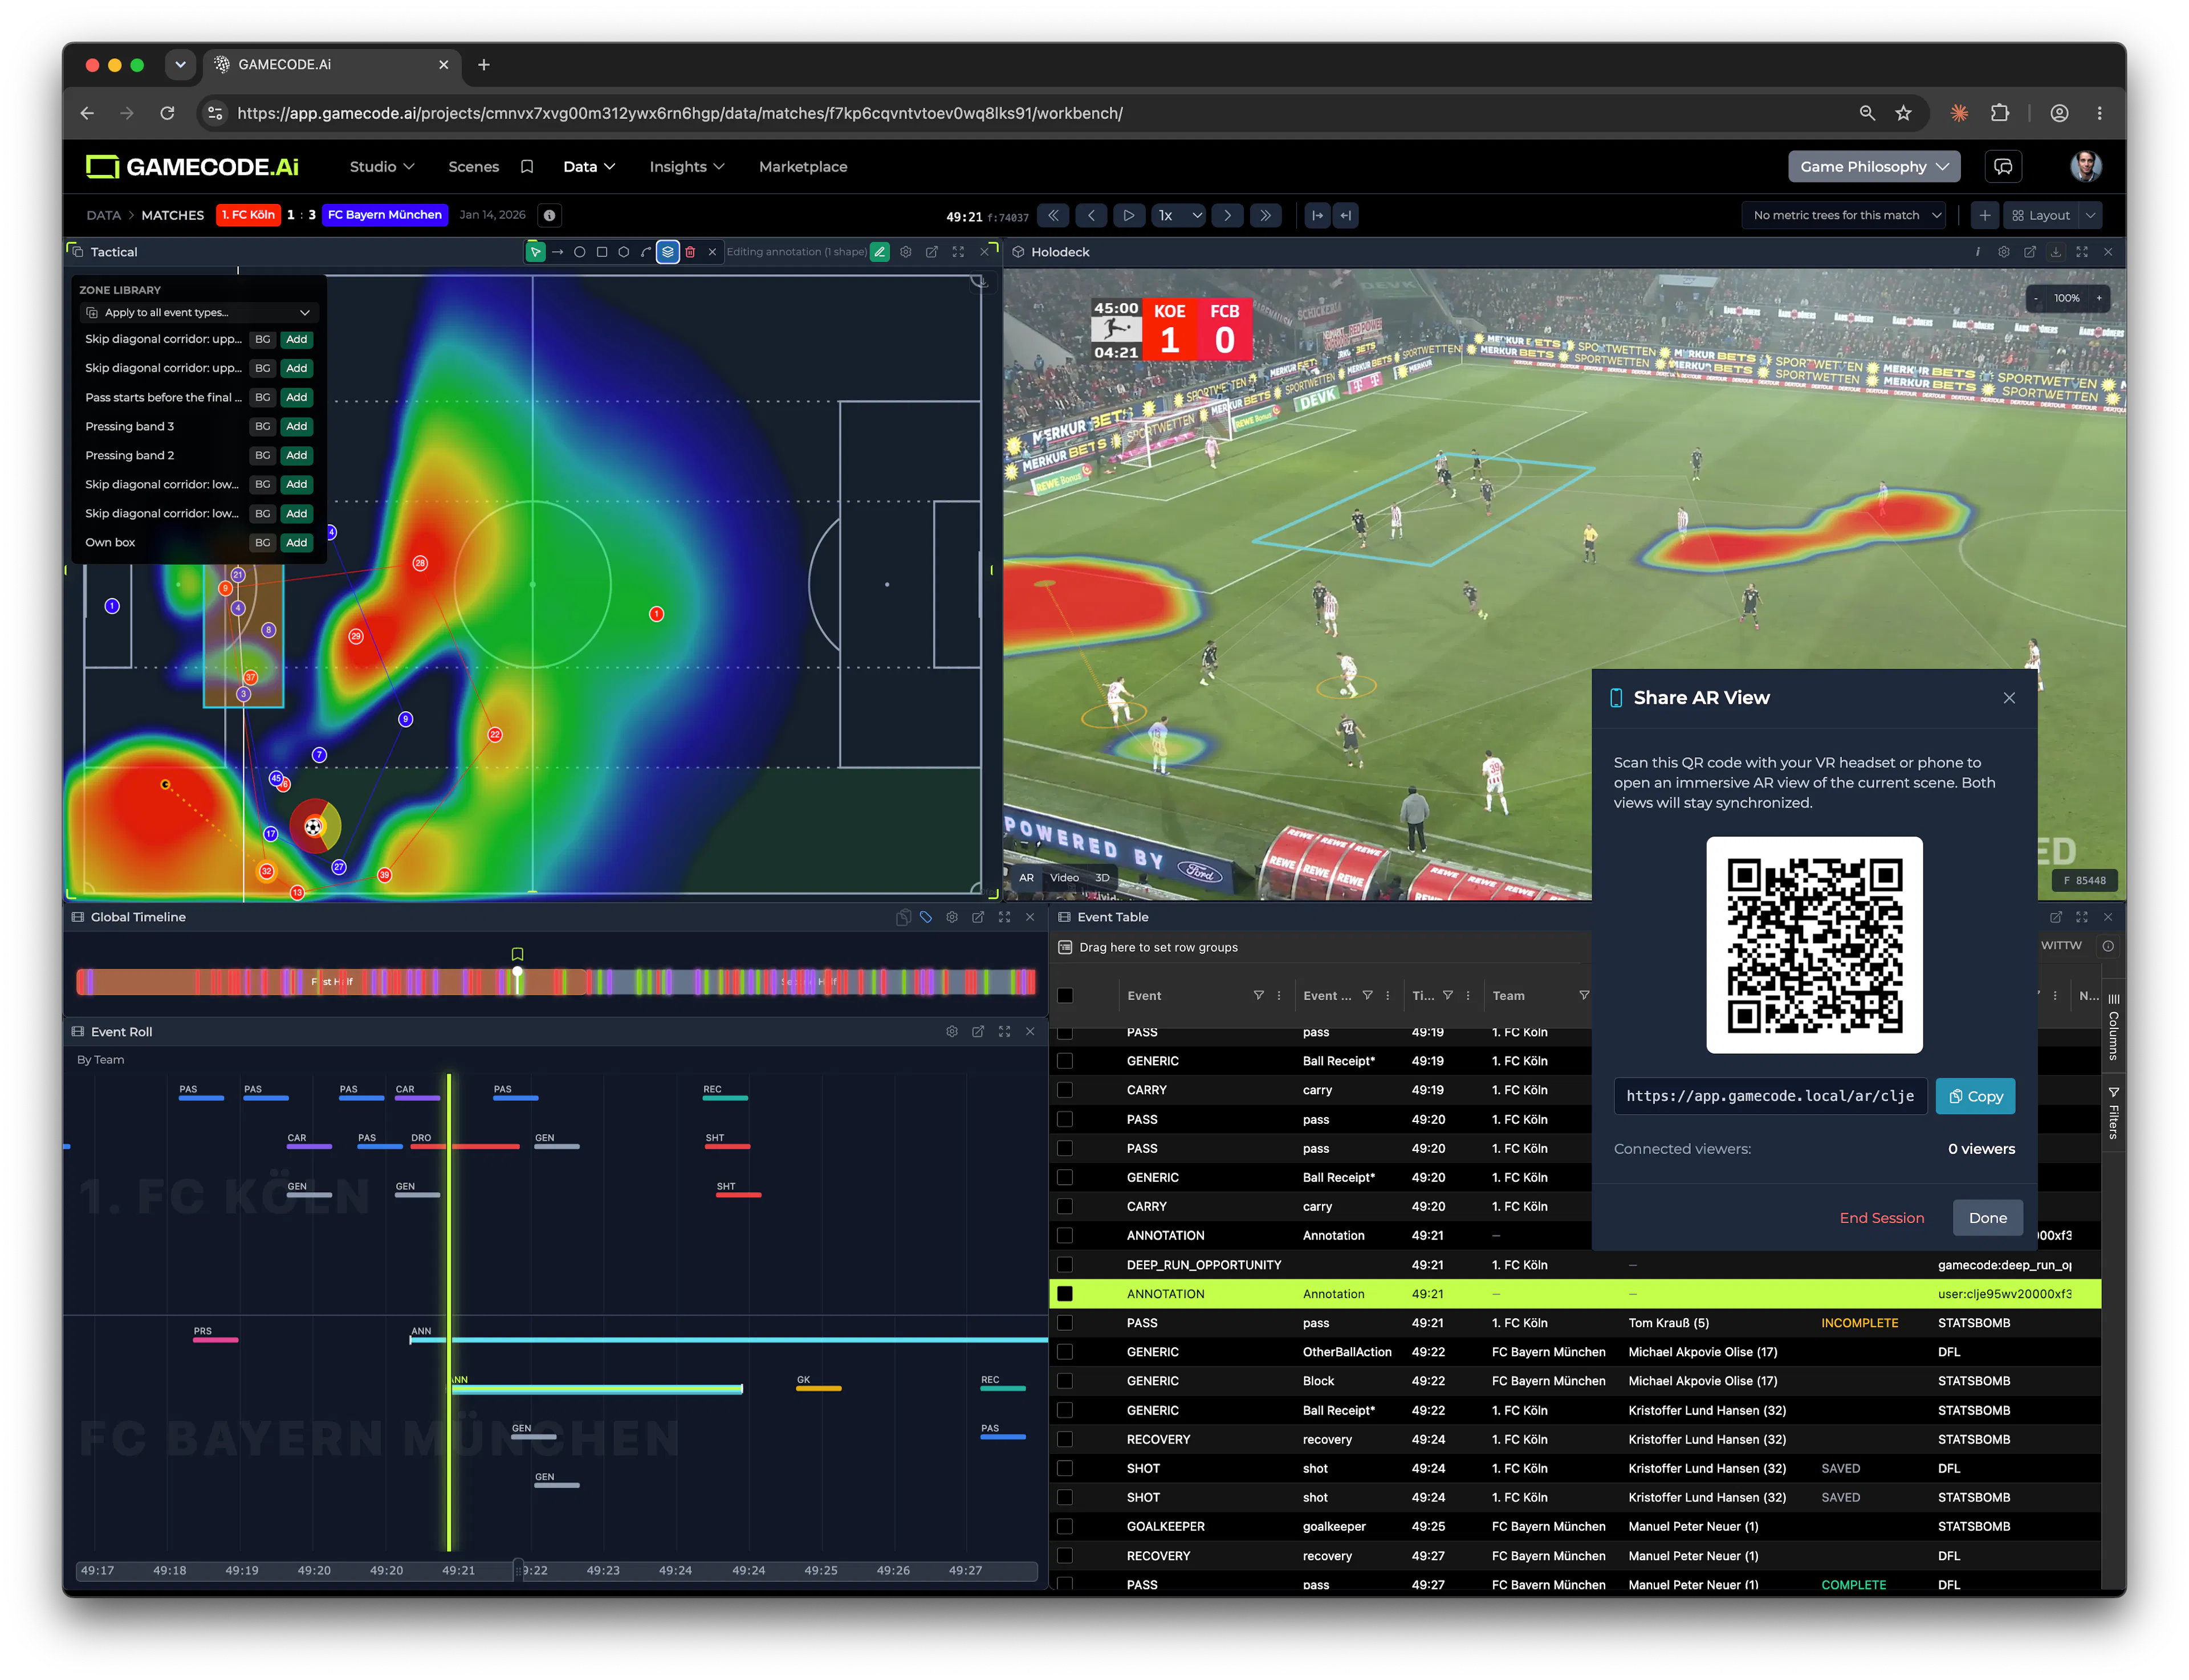Open the Marketplace menu item
This screenshot has width=2189, height=1680.
click(803, 166)
